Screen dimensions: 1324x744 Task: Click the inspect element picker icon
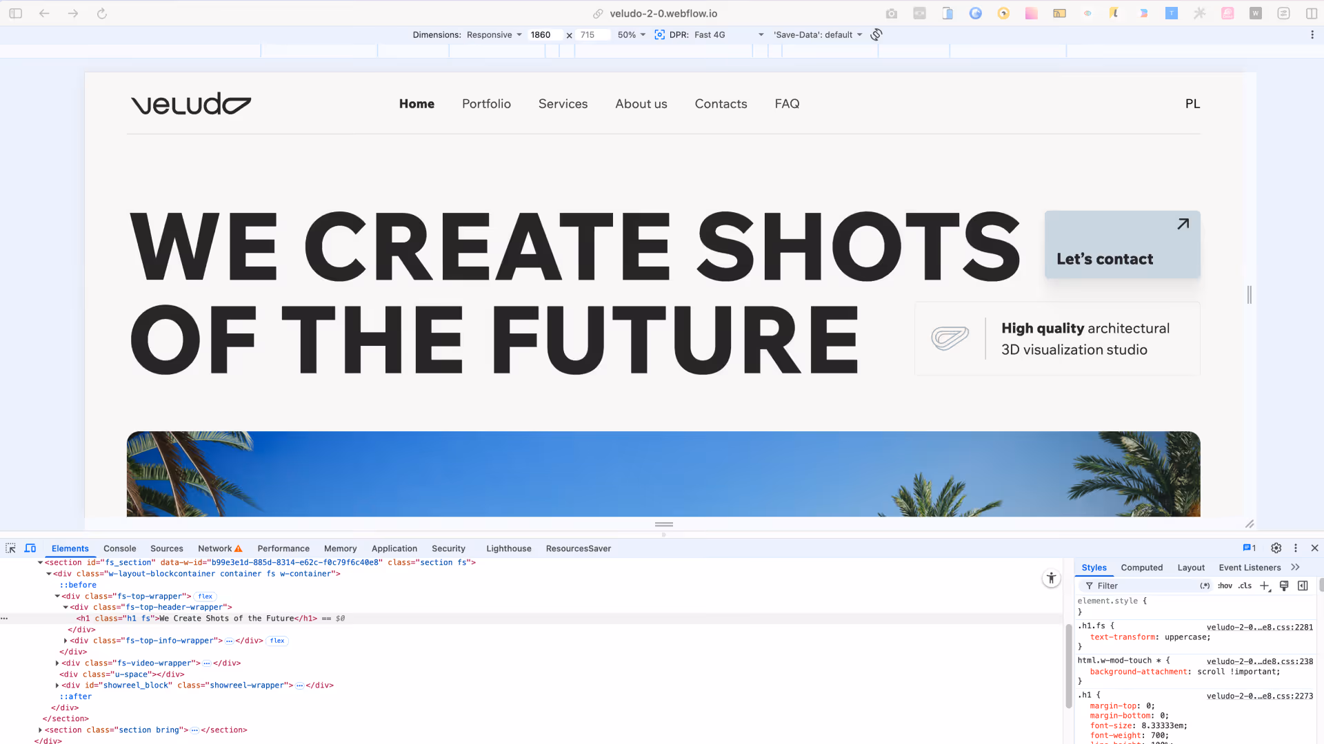10,548
